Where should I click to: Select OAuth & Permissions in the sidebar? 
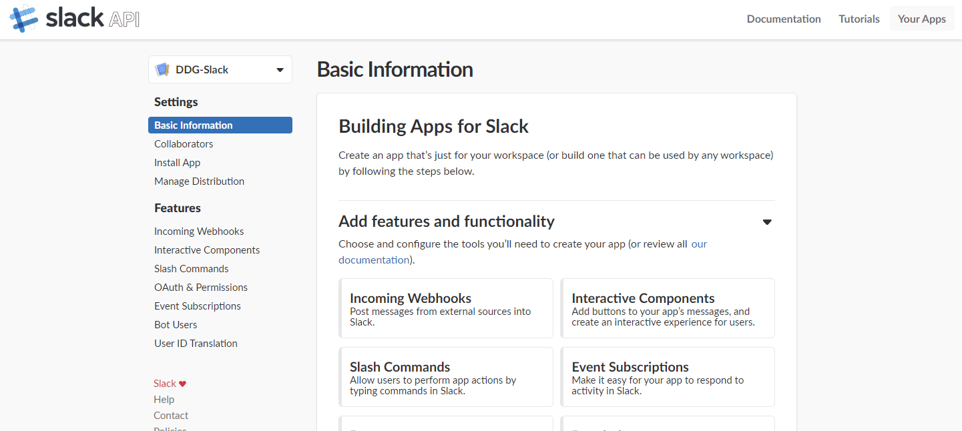[x=201, y=288]
